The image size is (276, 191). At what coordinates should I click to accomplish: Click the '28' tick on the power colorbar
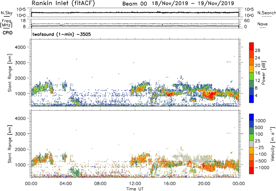[x=257, y=50]
